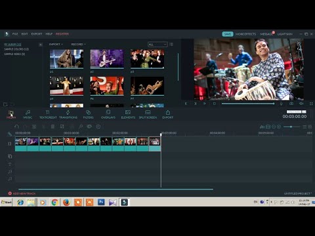This screenshot has width=315, height=236.
Task: Toggle the eye-shaped icon in timeline toolbar
Action: point(89,127)
